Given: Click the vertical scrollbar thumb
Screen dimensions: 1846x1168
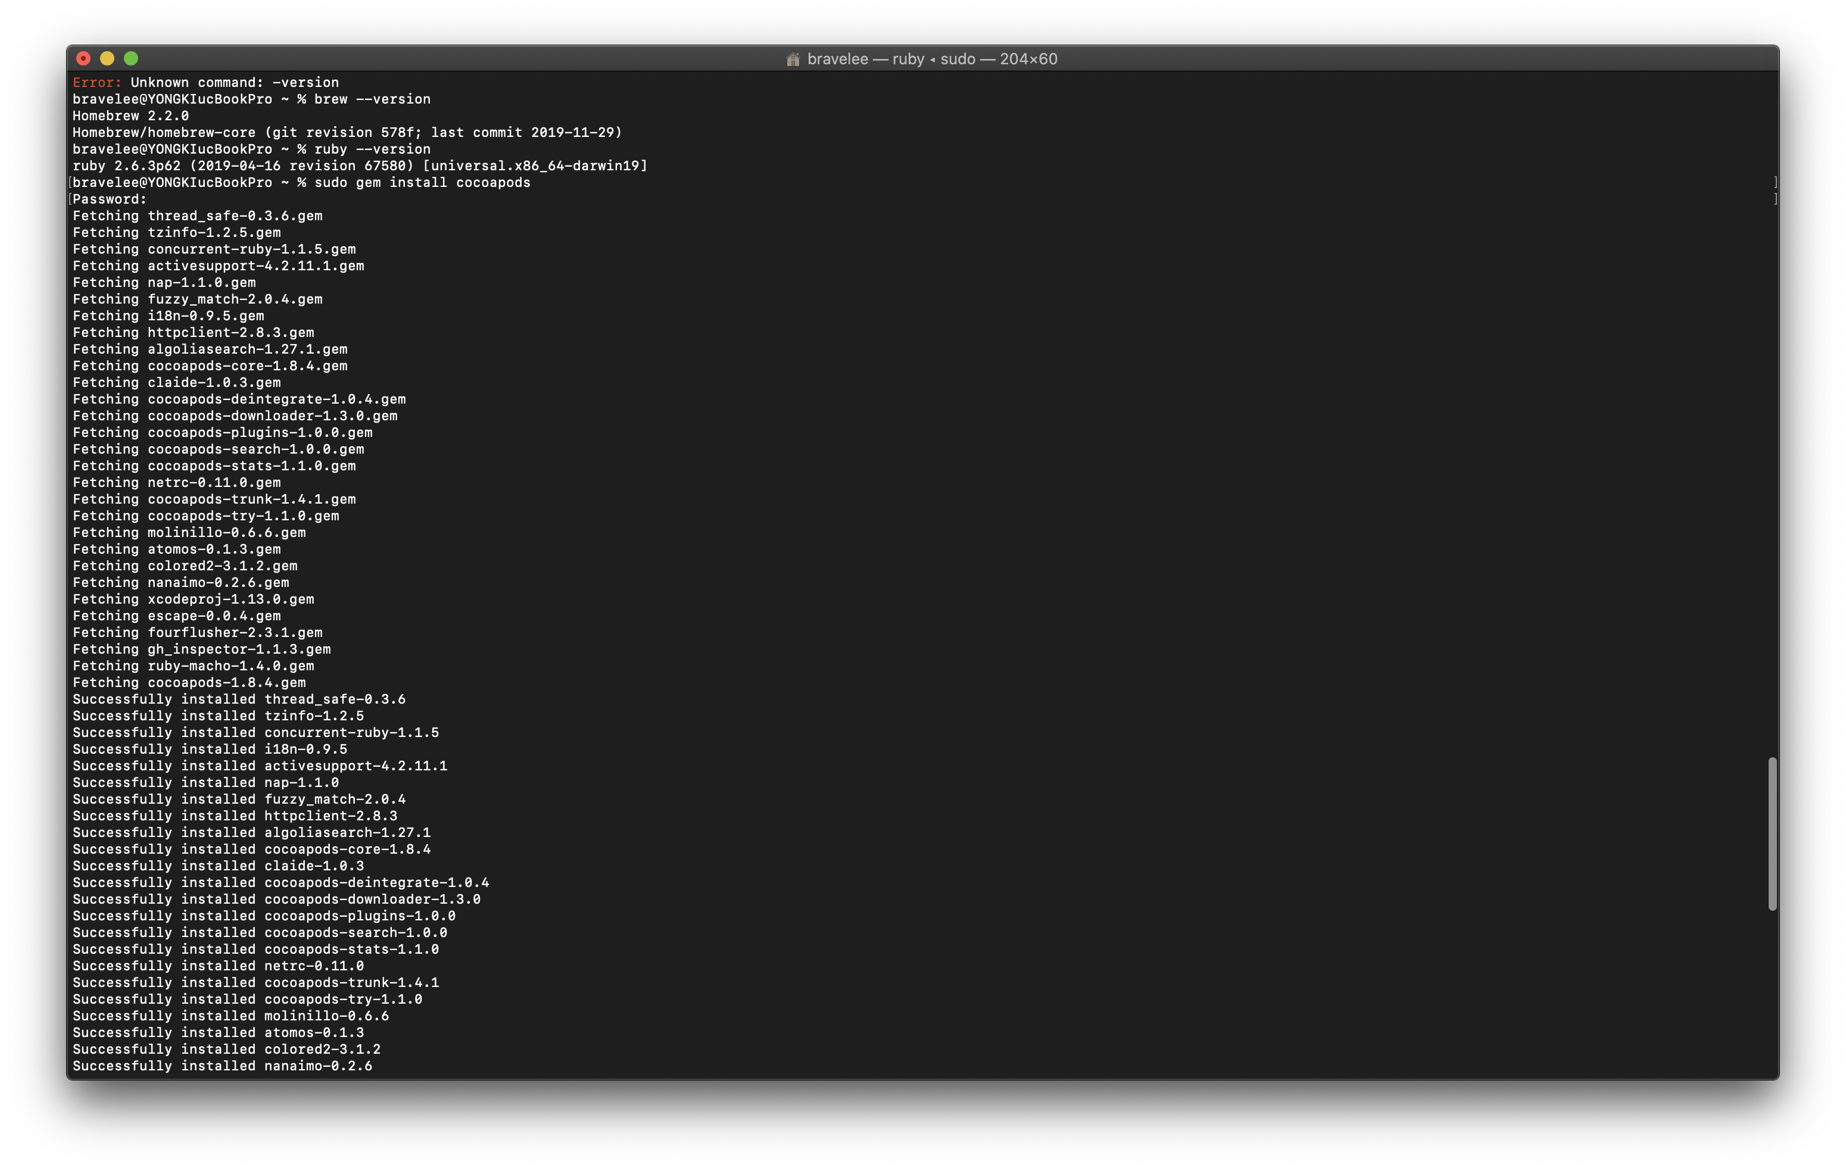Looking at the screenshot, I should pos(1772,833).
